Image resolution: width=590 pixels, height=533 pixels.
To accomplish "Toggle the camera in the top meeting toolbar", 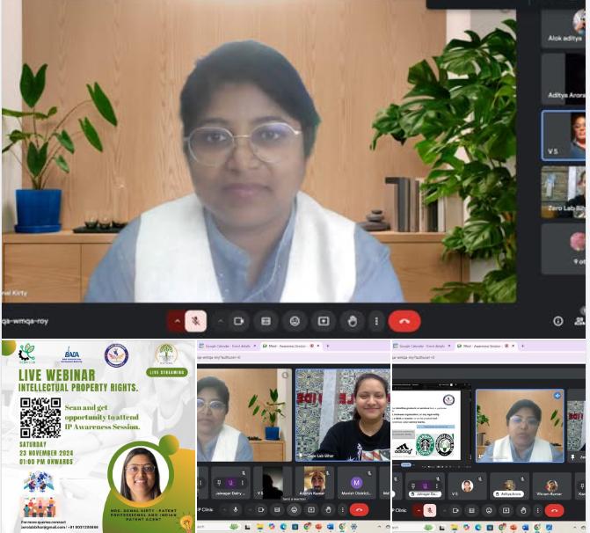I will [x=237, y=321].
